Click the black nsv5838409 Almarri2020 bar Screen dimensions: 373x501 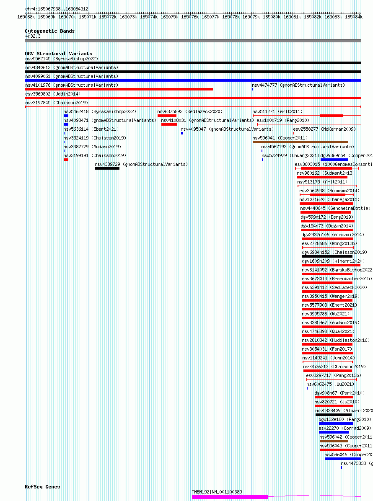pos(334,414)
